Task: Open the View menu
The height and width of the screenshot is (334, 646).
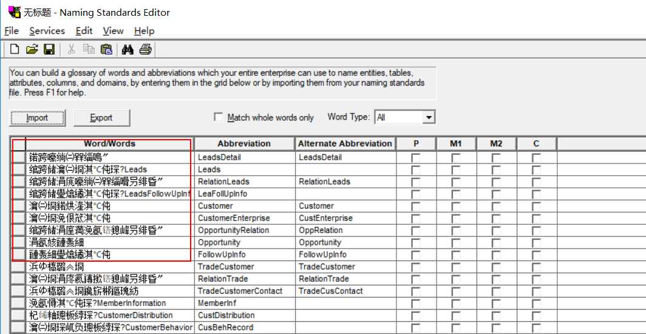Action: 113,31
